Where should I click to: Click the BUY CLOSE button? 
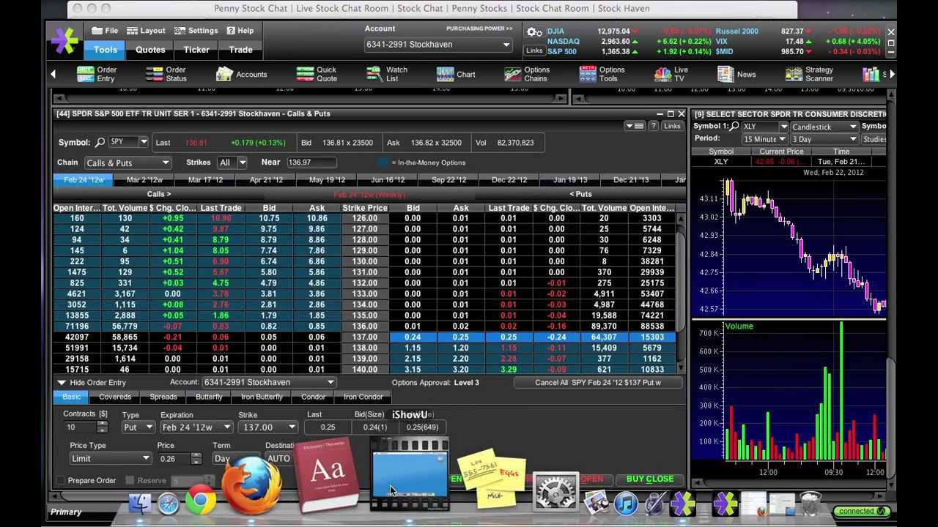click(x=650, y=479)
